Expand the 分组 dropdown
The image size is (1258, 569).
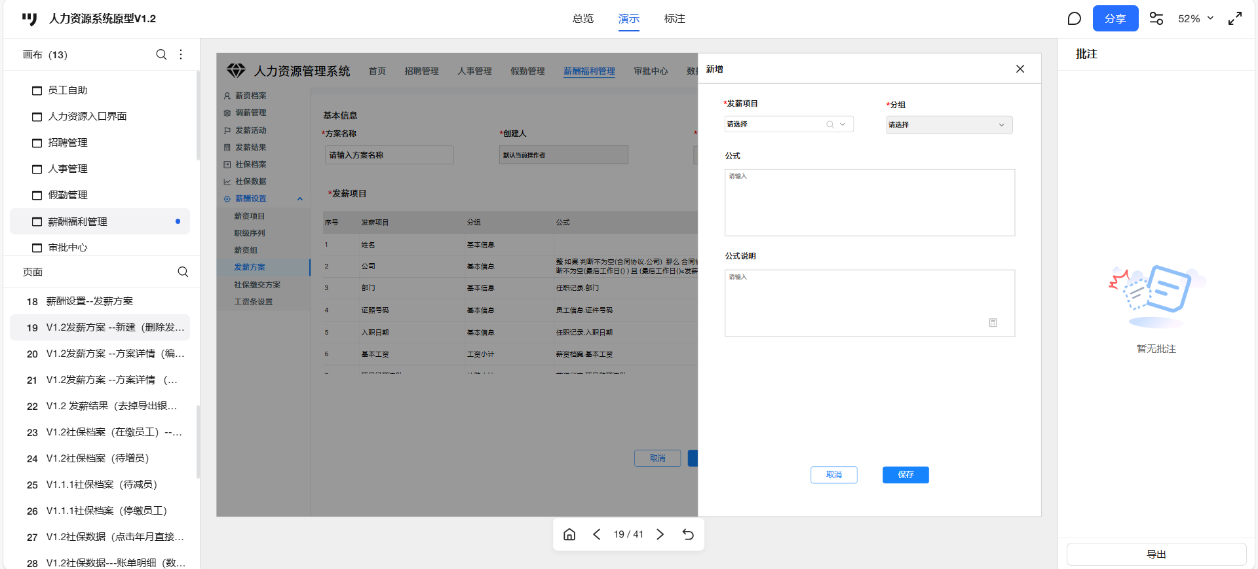tap(949, 125)
